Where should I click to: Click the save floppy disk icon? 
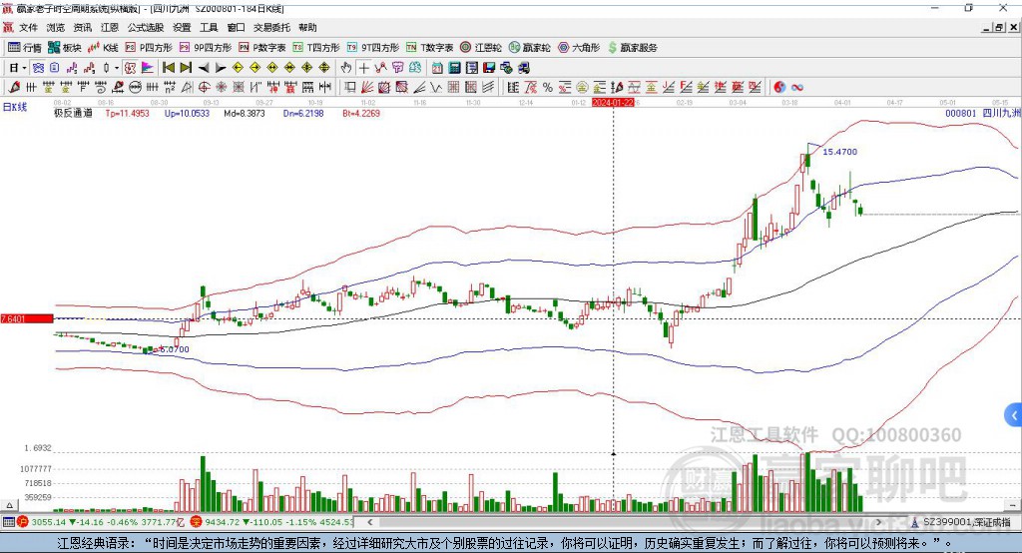[x=489, y=68]
